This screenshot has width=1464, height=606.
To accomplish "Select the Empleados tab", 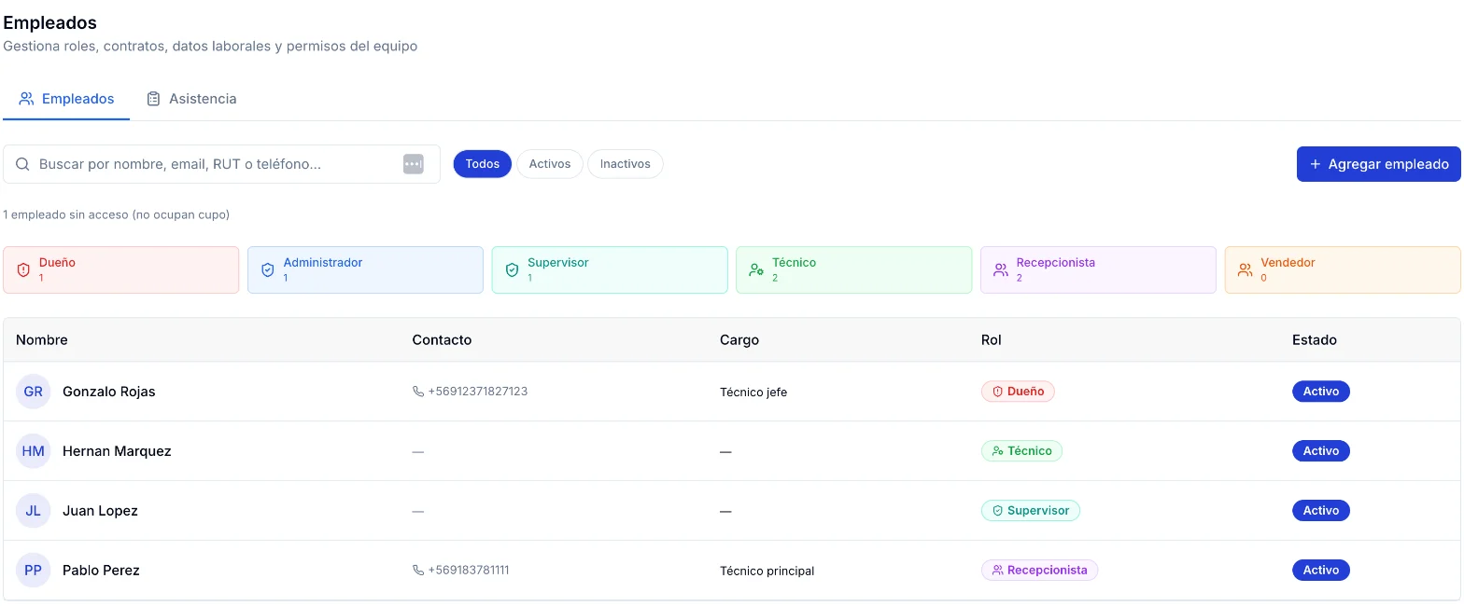I will 66,99.
